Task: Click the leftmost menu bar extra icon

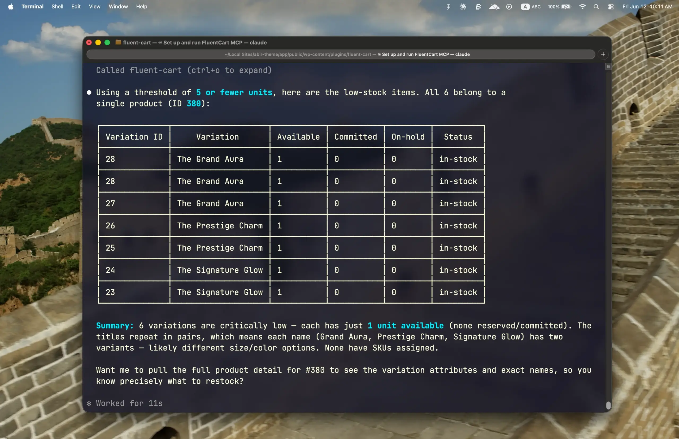Action: coord(448,7)
